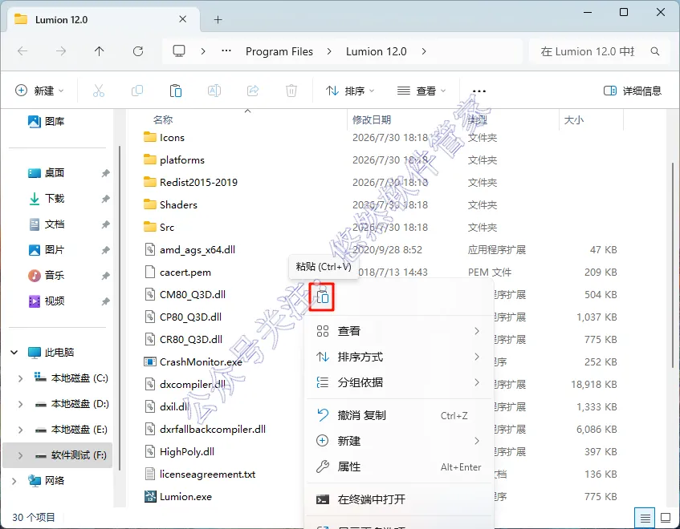Select licenseagreement.txt file
Screen dimensions: 680x529
tap(199, 474)
